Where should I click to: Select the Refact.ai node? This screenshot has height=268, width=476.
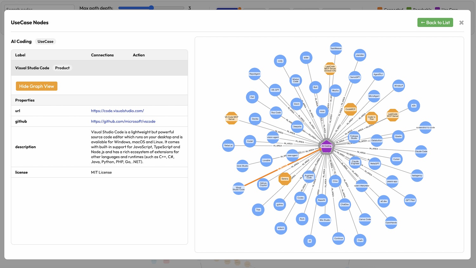click(228, 146)
